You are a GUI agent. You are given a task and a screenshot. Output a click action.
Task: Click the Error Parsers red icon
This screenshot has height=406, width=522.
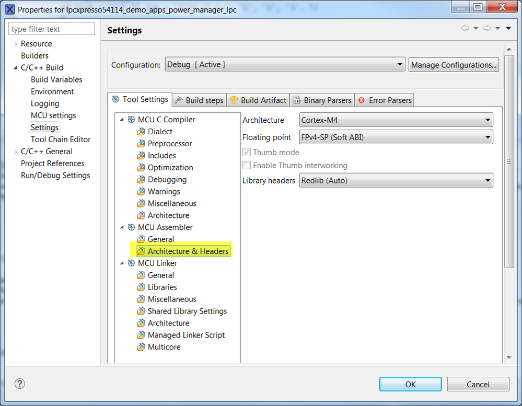point(362,100)
